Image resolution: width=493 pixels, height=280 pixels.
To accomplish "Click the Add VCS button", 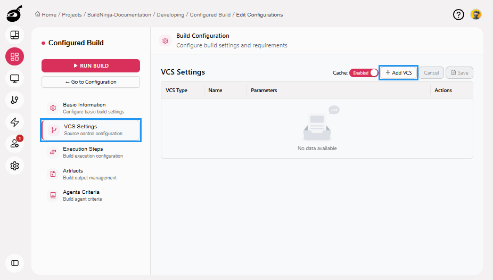I will pyautogui.click(x=398, y=72).
